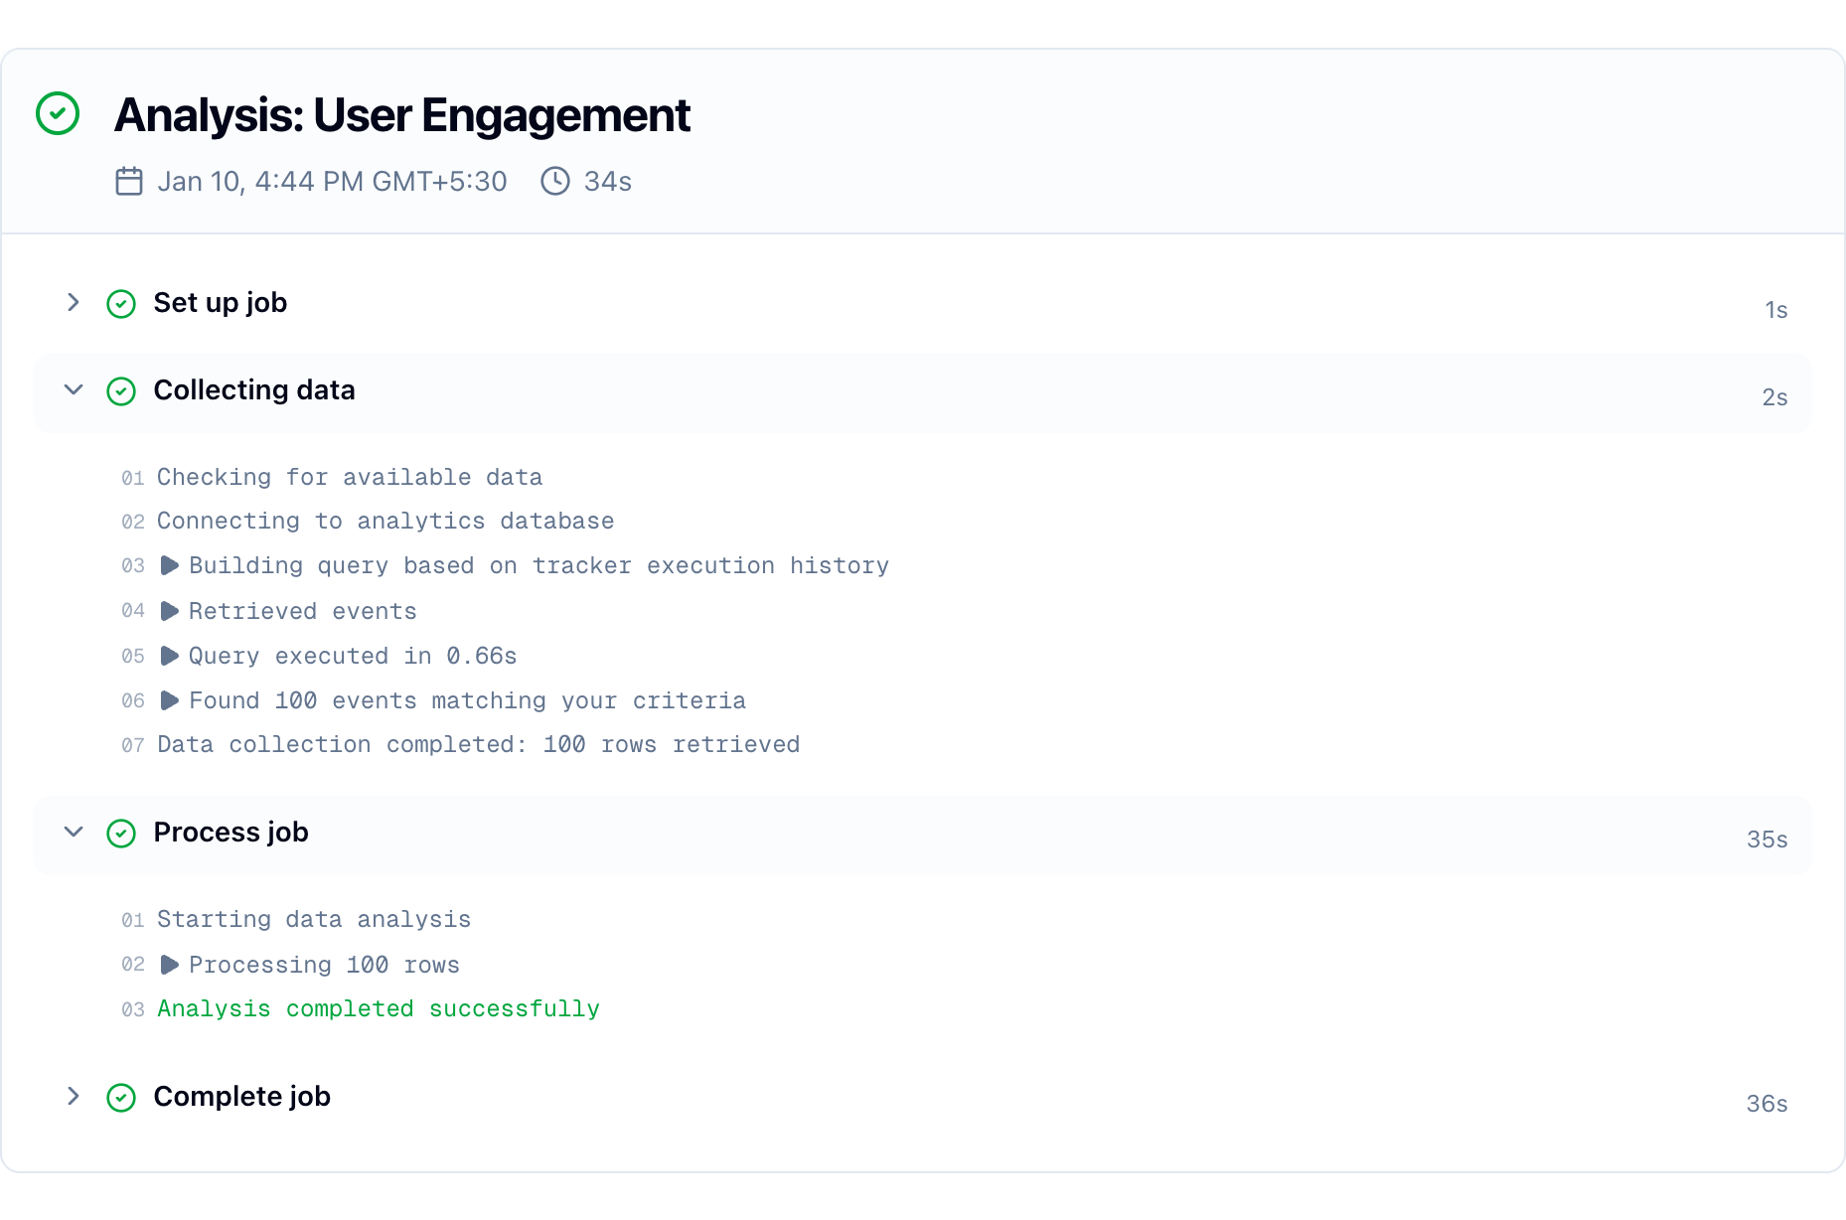Expand the Processing 100 rows log line
Viewport: 1846px width, 1220px height.
point(170,965)
